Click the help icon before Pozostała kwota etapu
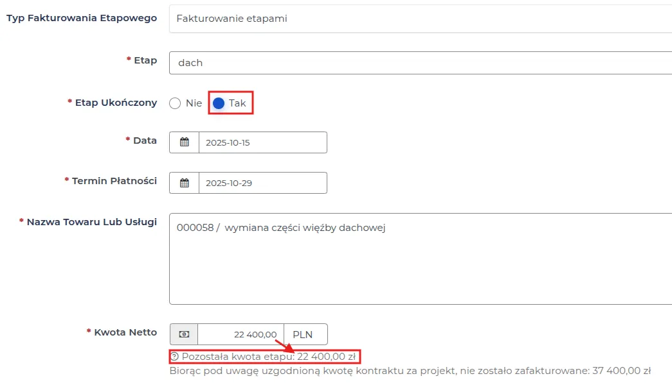The width and height of the screenshot is (672, 383). 174,356
